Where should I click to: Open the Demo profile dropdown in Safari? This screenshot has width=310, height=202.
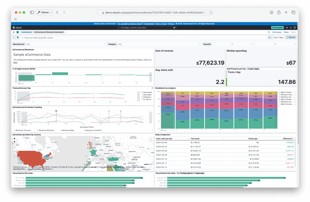[45, 12]
